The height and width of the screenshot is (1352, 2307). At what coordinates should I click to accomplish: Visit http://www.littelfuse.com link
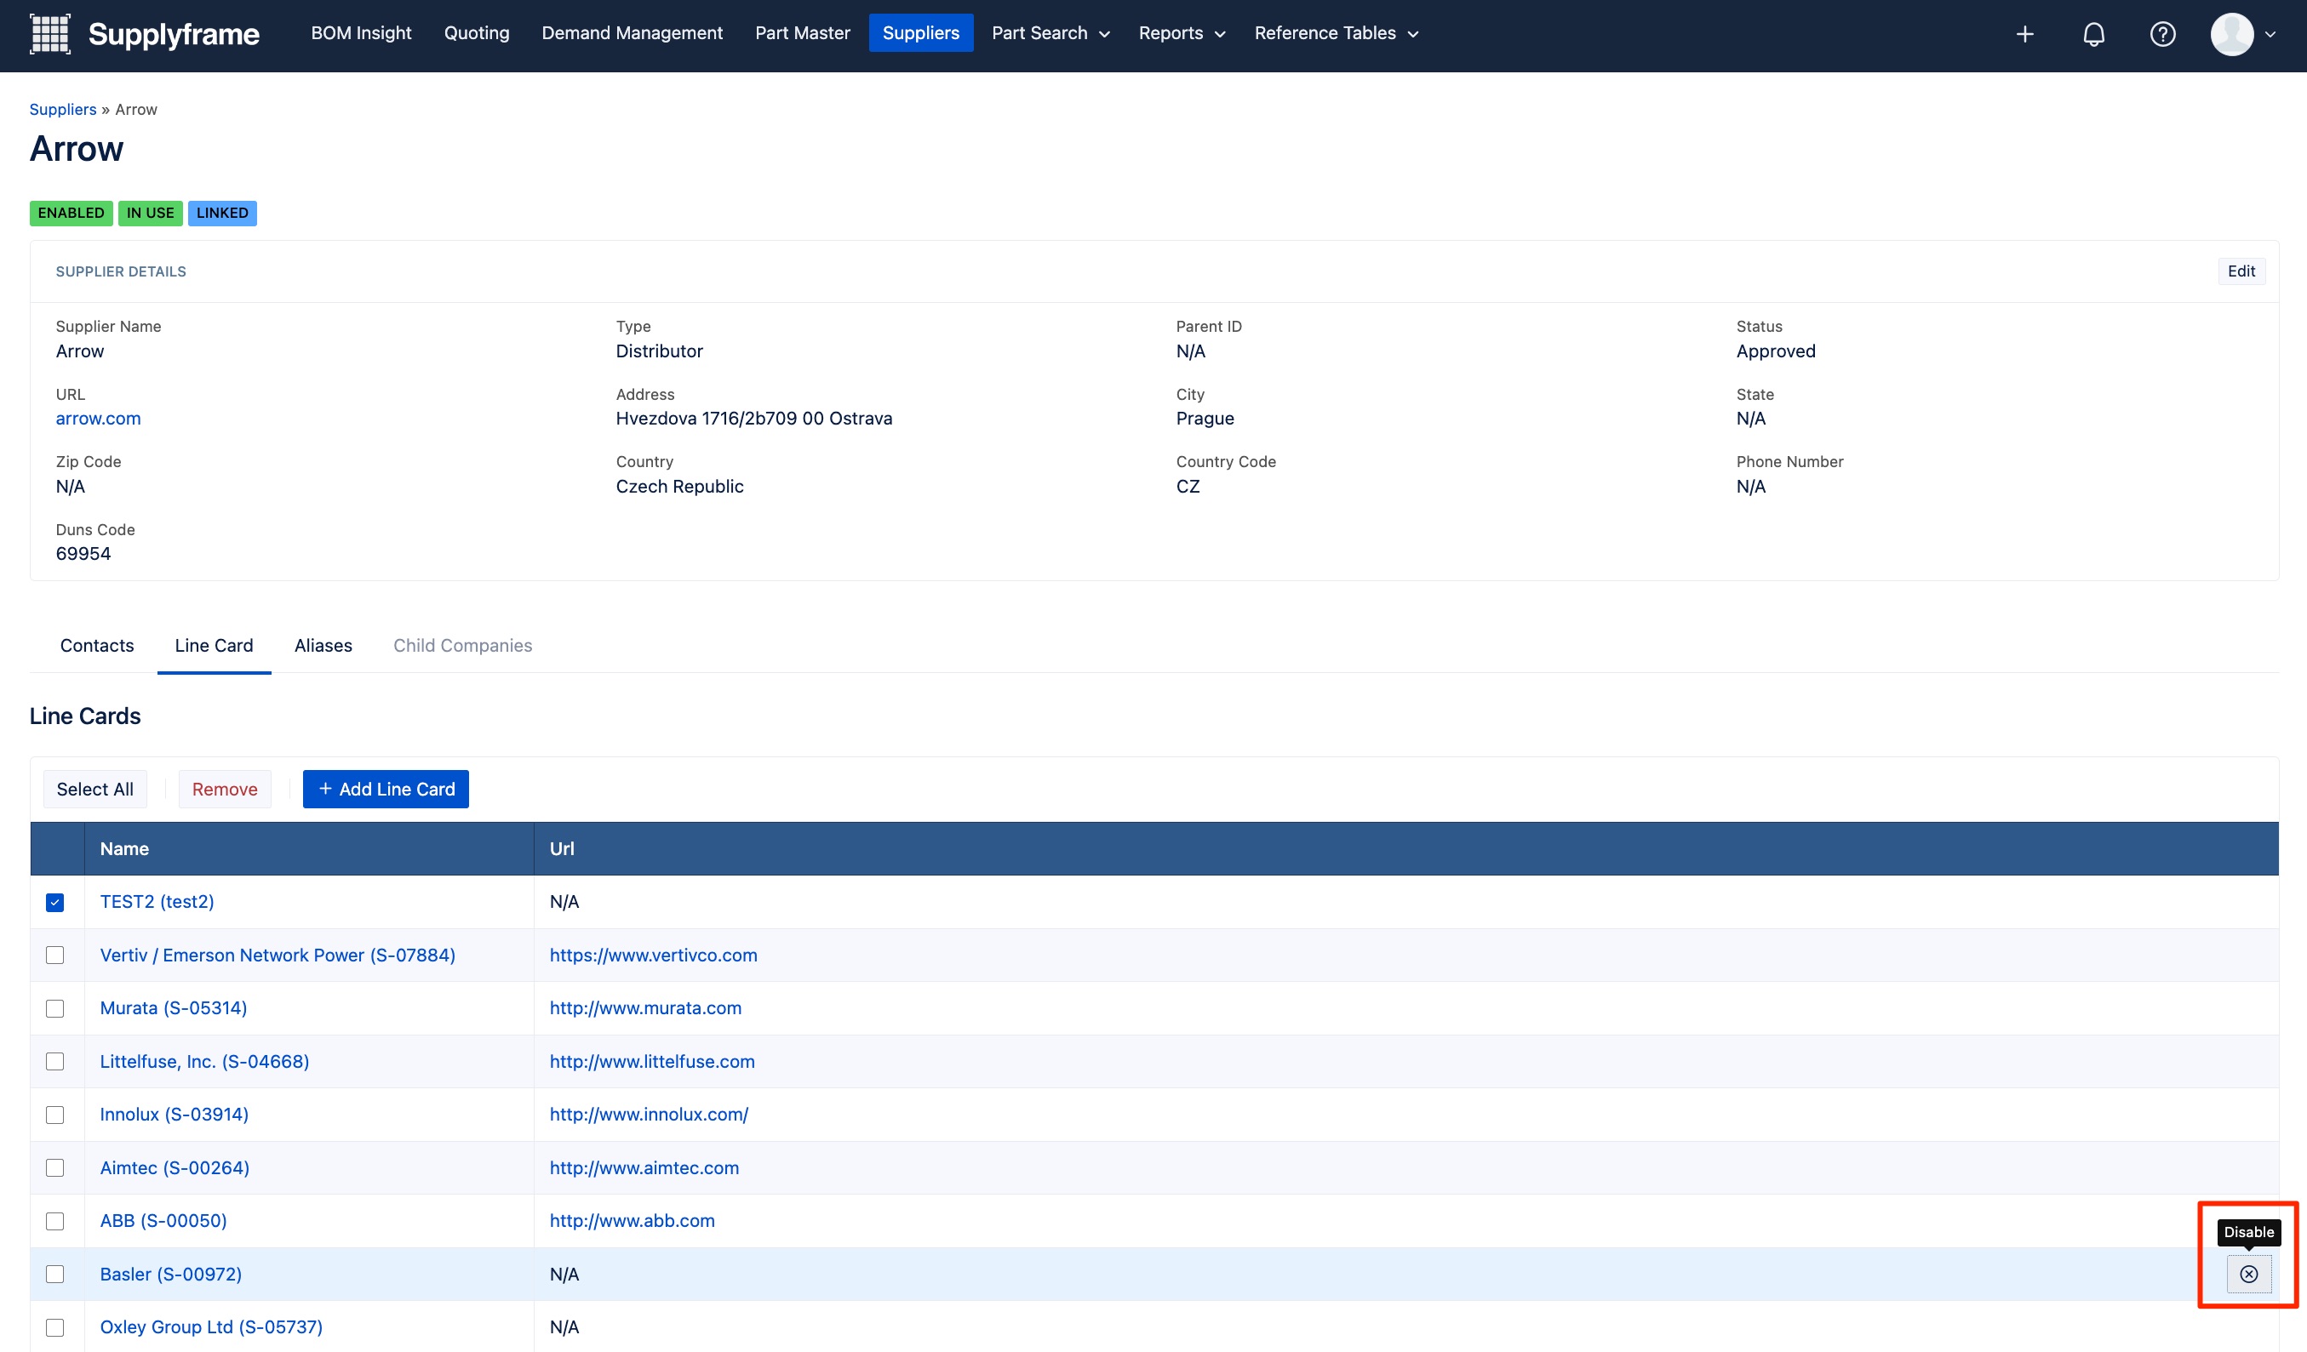coord(652,1061)
